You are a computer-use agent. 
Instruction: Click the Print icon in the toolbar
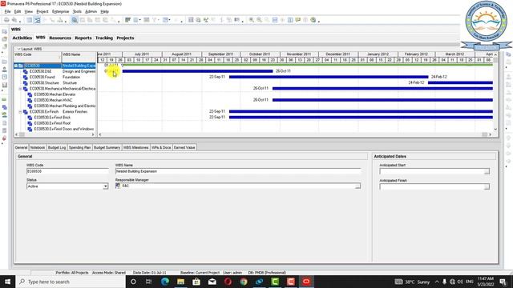pyautogui.click(x=6, y=20)
